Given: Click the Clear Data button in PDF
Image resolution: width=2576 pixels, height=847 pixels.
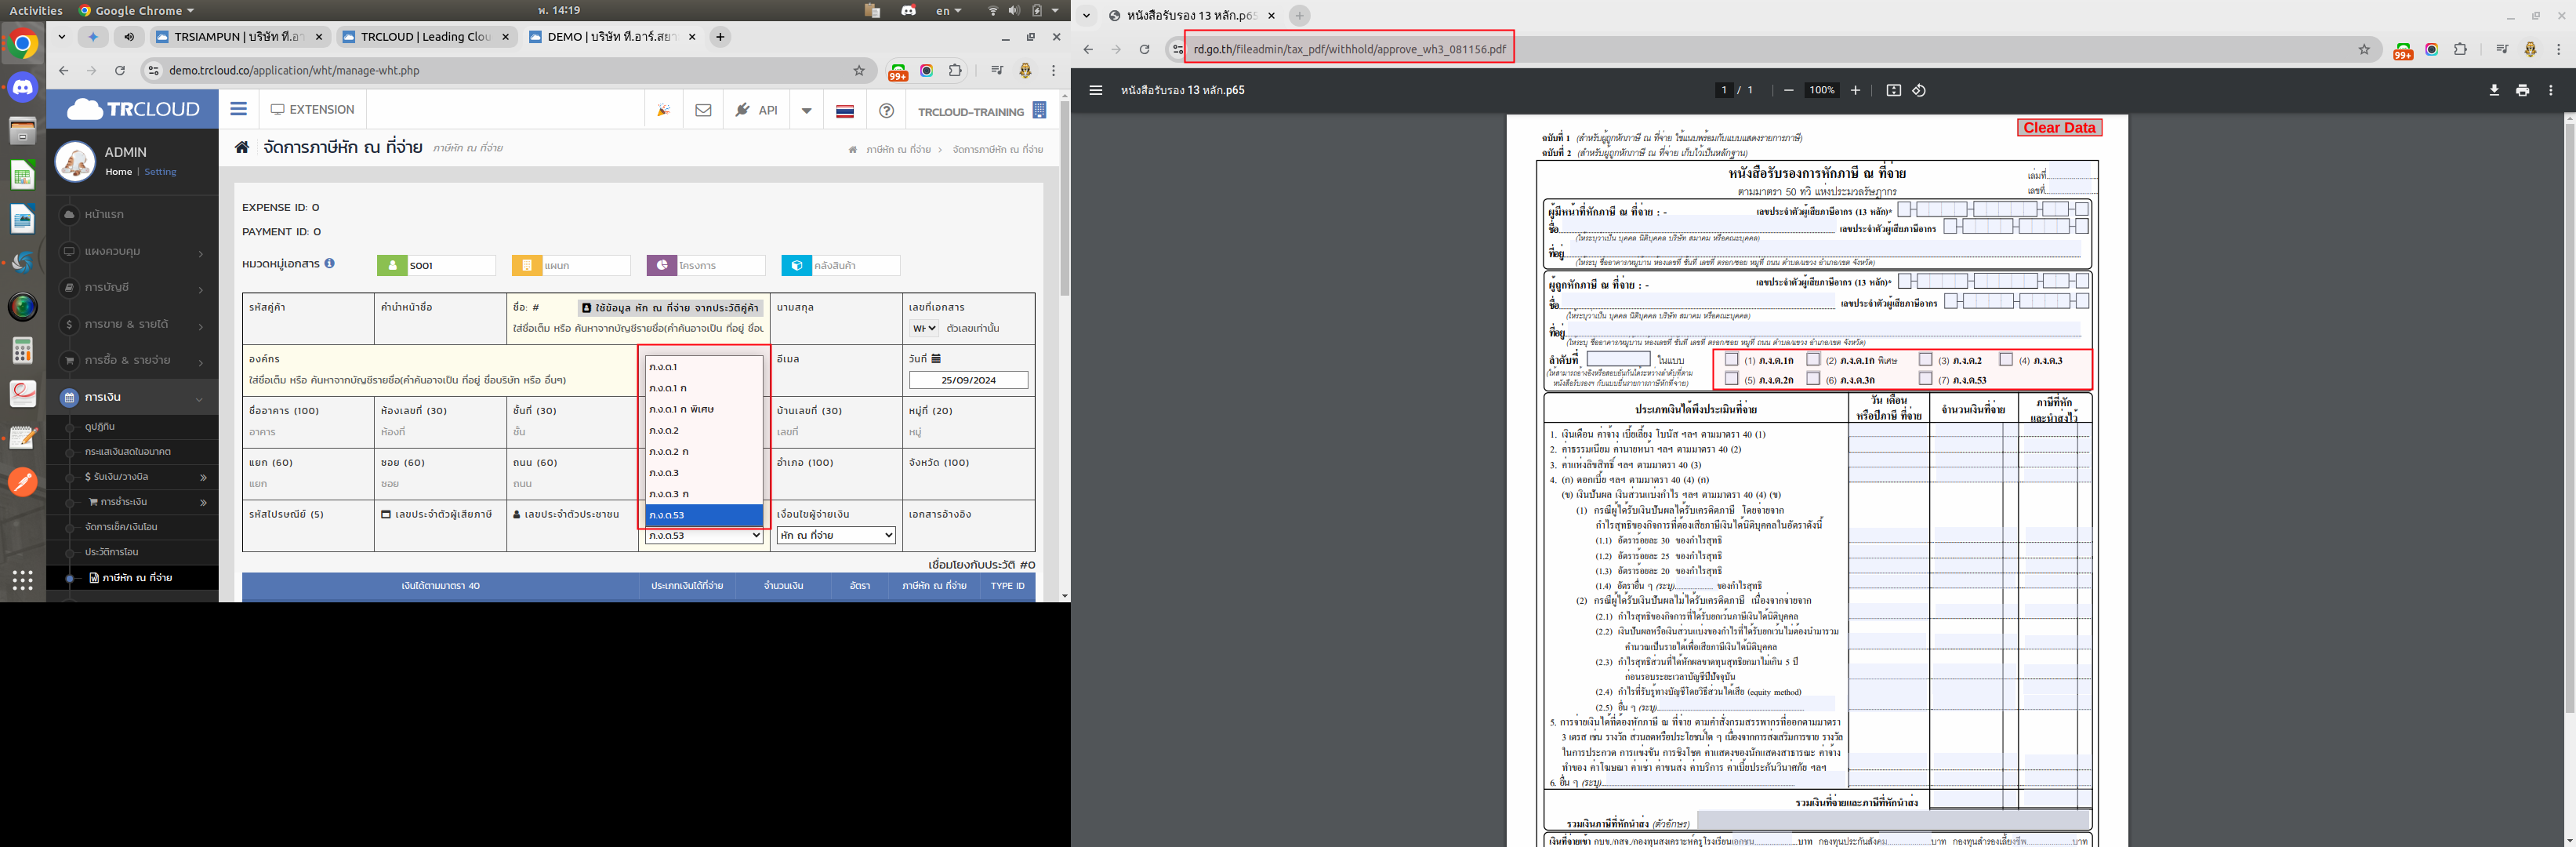Looking at the screenshot, I should coord(2059,128).
